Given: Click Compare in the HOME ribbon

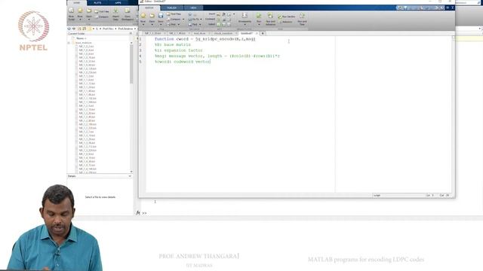Looking at the screenshot, I should click(102, 17).
